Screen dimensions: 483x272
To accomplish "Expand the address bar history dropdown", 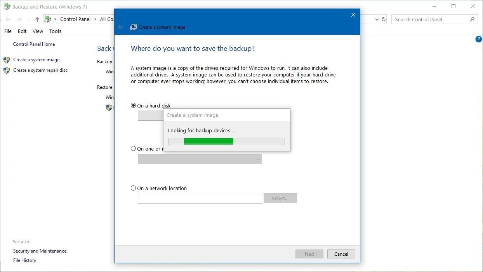I will (377, 19).
